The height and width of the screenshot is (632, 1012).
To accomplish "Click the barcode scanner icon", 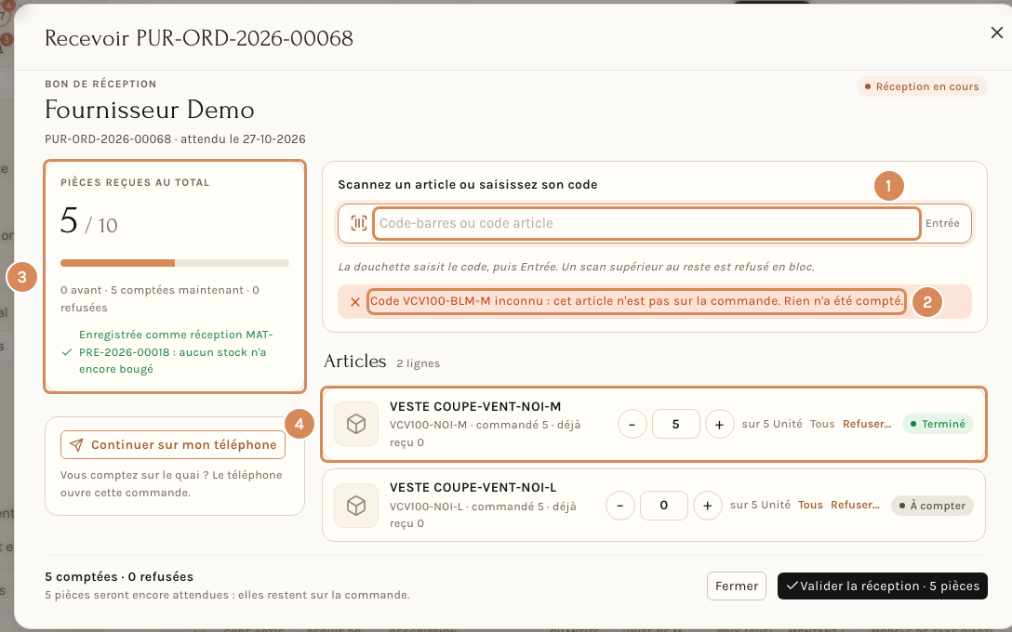I will tap(359, 223).
